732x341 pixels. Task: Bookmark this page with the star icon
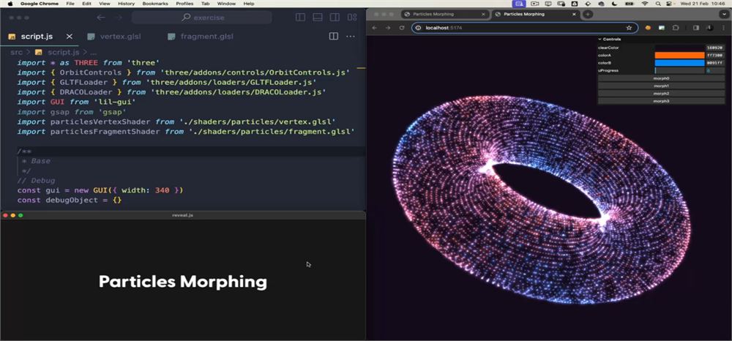(629, 28)
